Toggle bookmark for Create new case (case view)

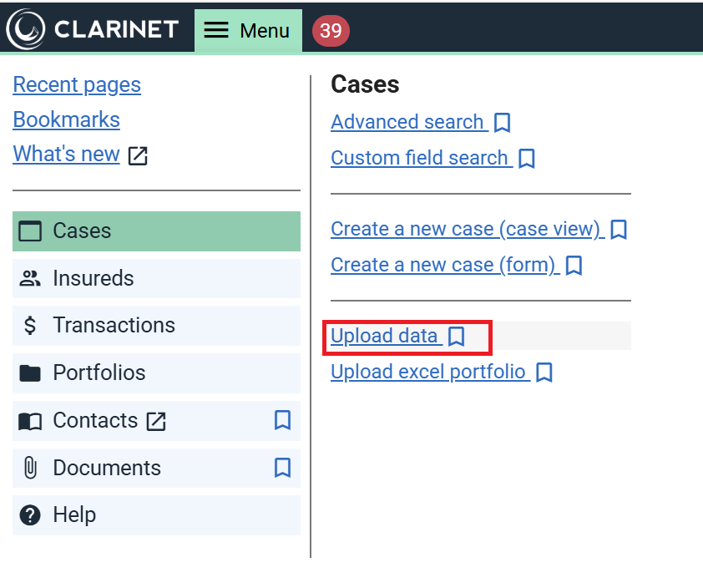click(618, 230)
